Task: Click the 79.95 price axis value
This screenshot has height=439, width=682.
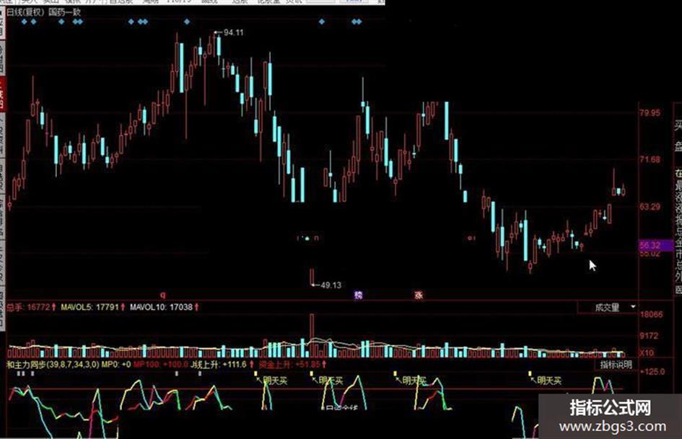Action: pos(650,113)
